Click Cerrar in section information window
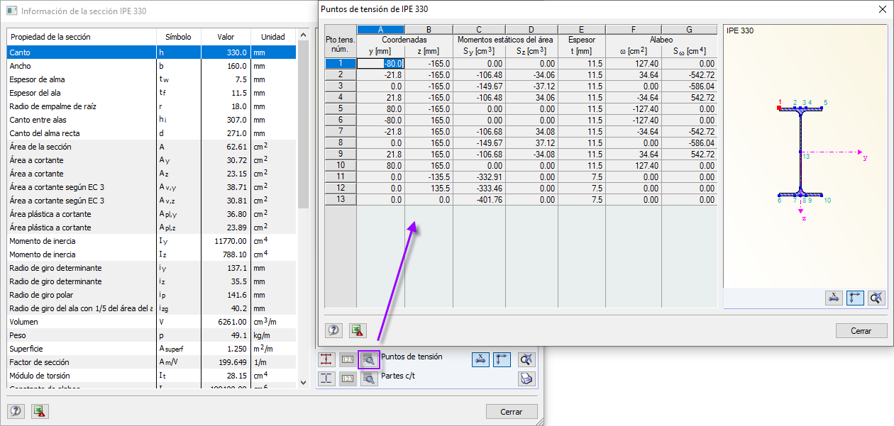This screenshot has width=894, height=426. coord(512,411)
